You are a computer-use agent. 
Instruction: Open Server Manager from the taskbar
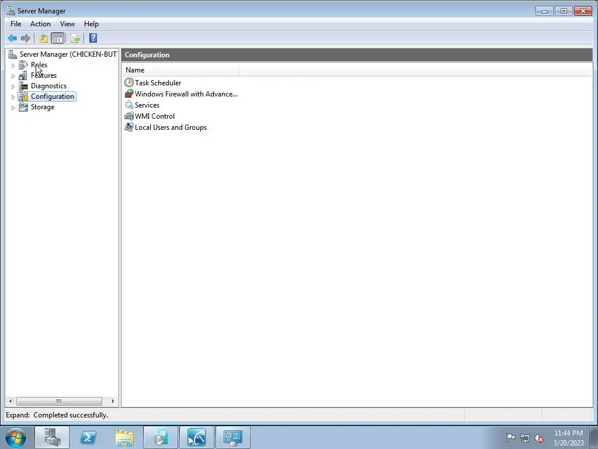point(52,437)
